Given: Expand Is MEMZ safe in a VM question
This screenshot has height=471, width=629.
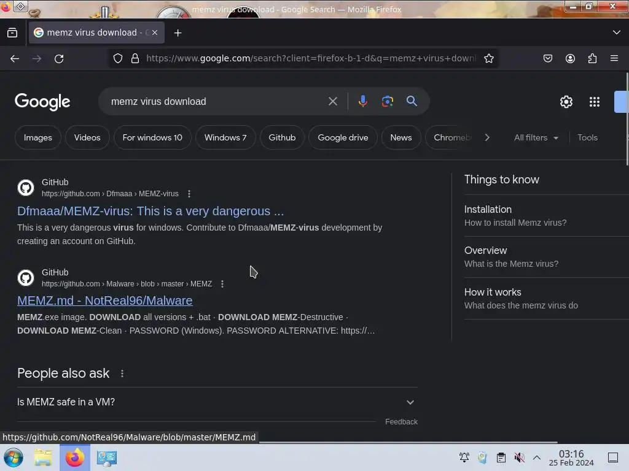Looking at the screenshot, I should tap(217, 402).
